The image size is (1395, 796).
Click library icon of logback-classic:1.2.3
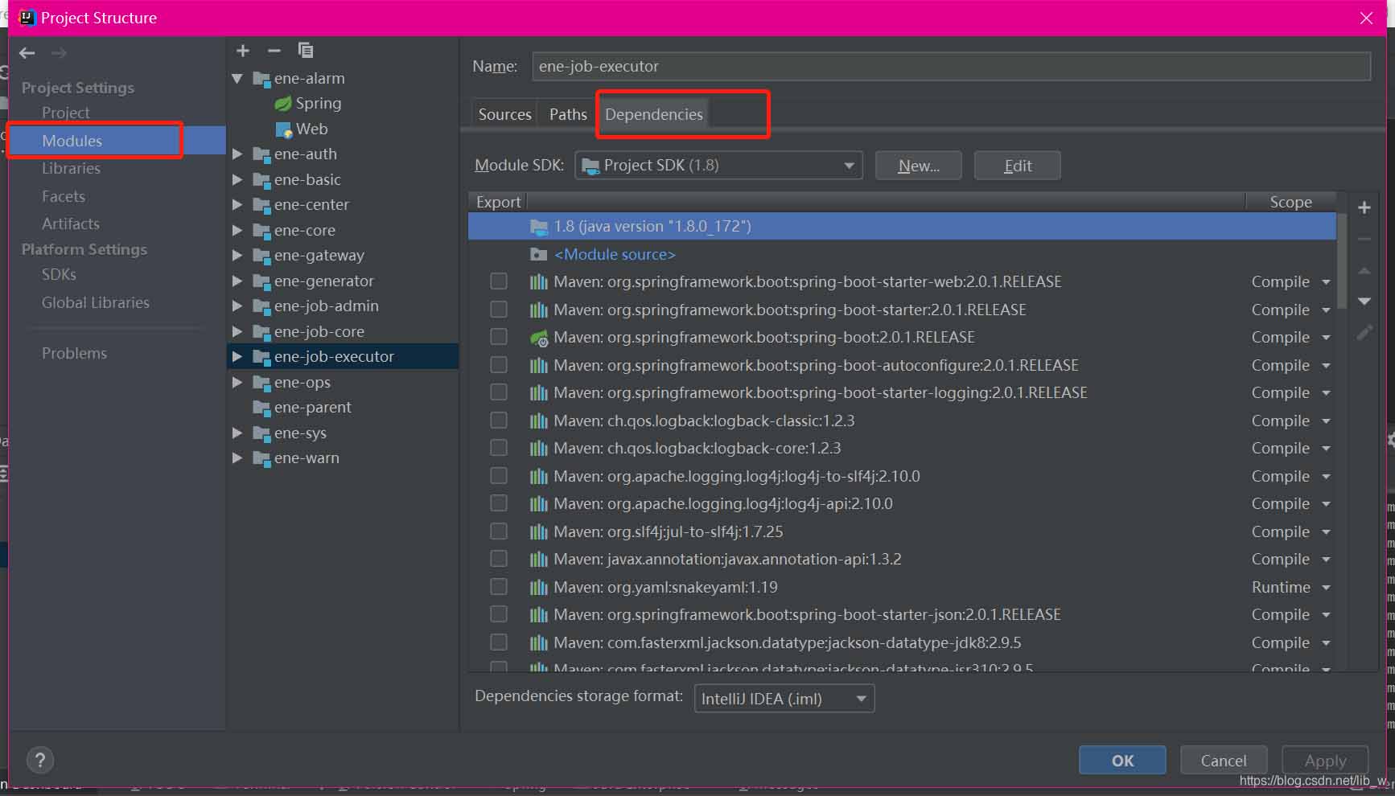tap(539, 421)
